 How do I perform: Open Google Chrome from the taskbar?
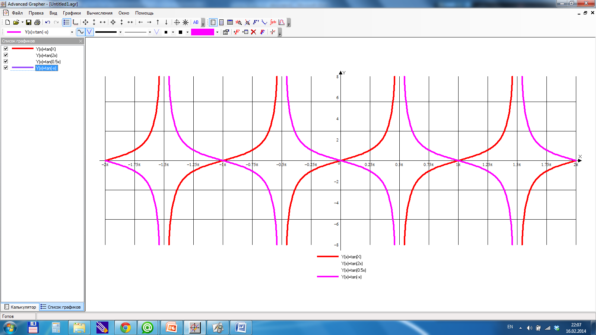click(x=126, y=328)
